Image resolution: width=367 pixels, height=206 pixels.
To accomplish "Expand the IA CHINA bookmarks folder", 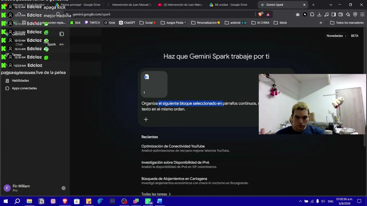I will tap(260, 23).
